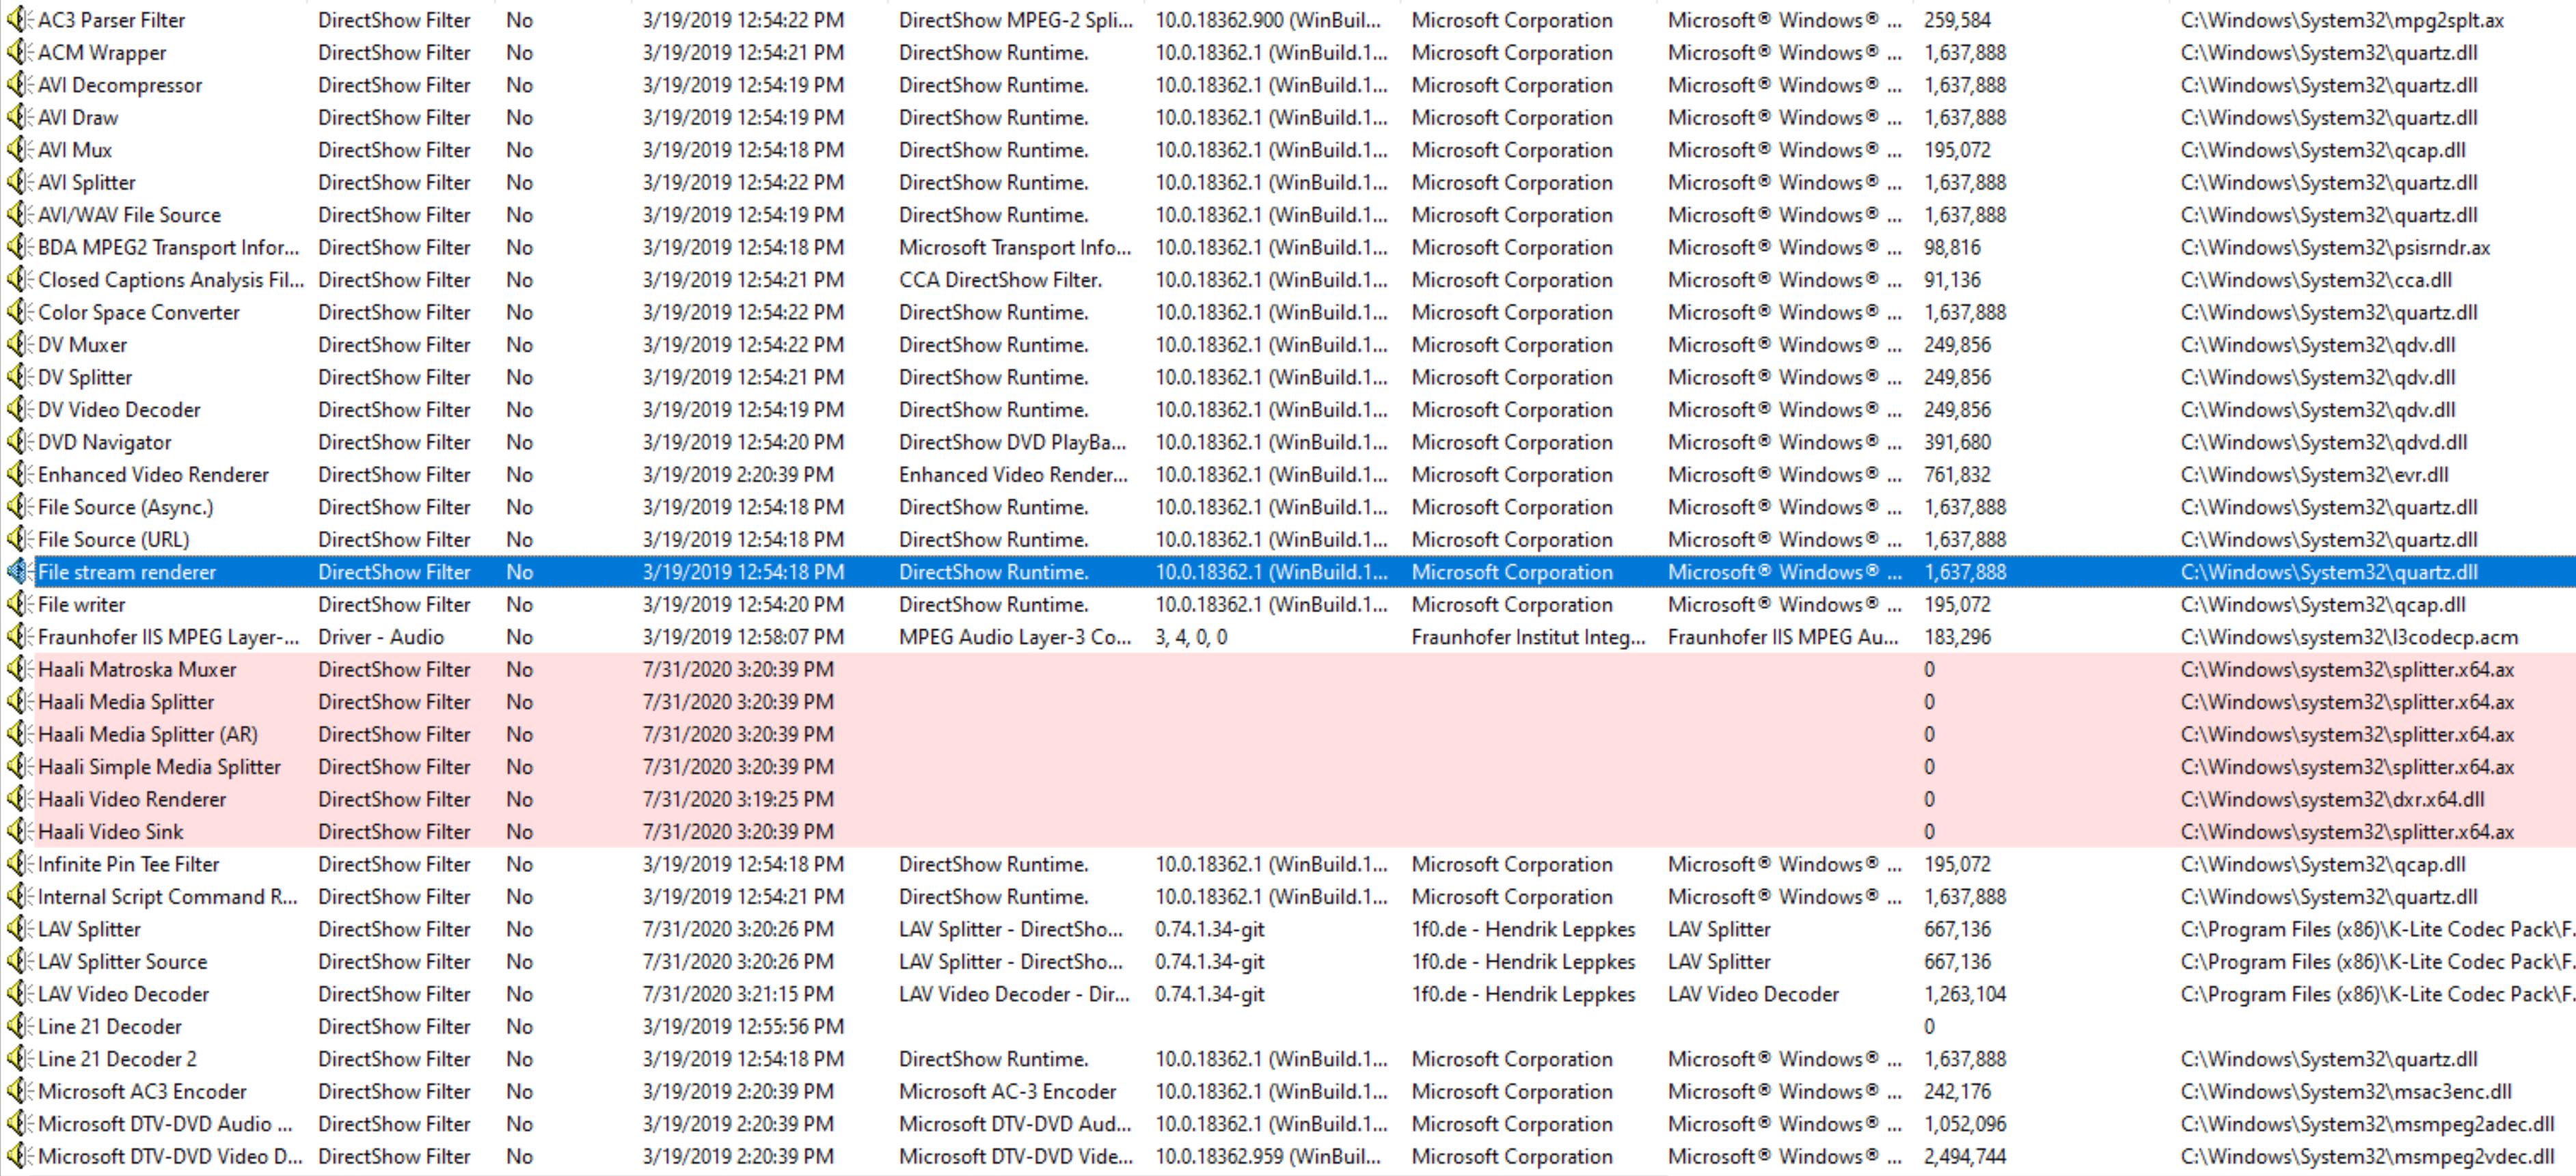Click the 2,494,744 file size cell

click(1964, 1156)
